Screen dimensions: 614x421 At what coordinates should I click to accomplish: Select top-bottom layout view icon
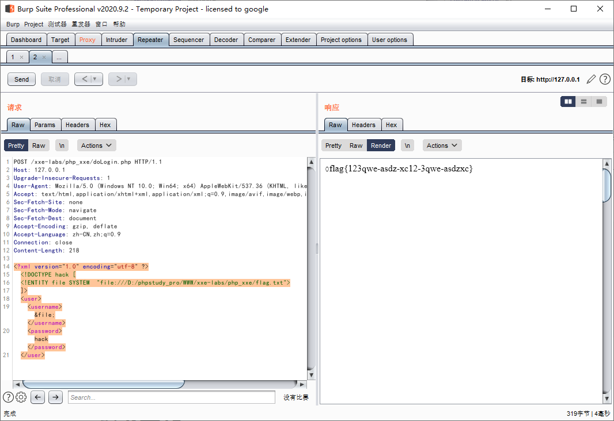pyautogui.click(x=583, y=102)
